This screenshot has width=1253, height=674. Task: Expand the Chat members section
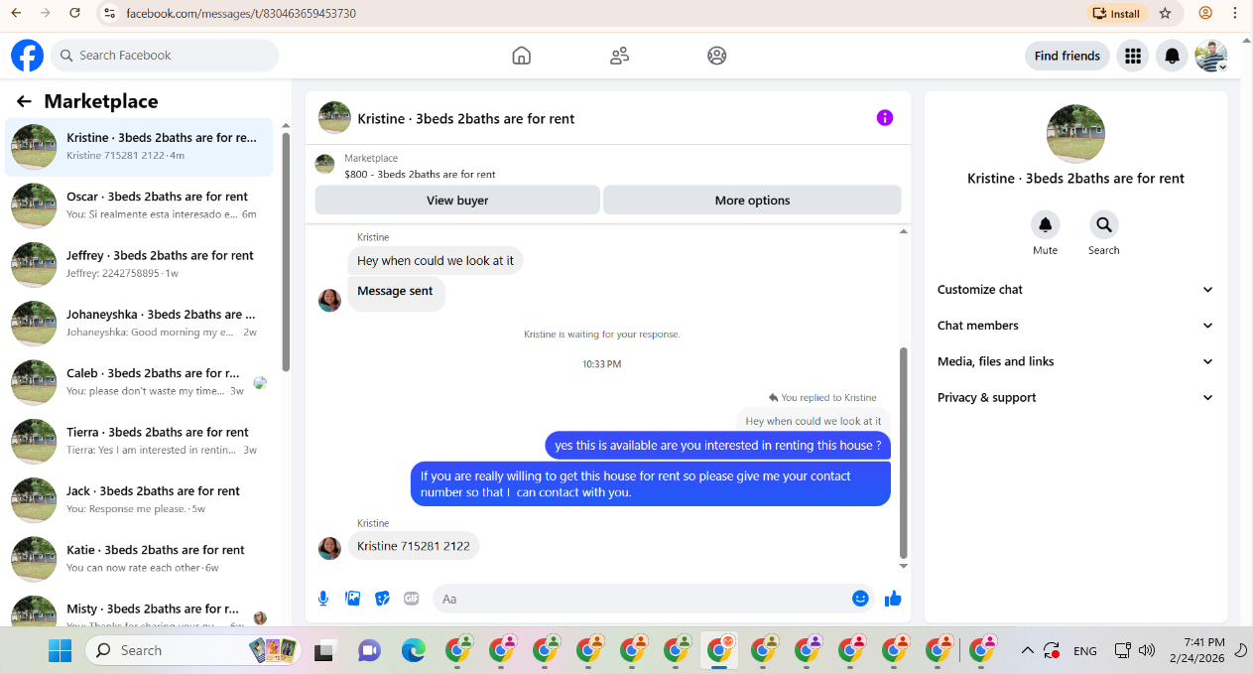point(1075,326)
